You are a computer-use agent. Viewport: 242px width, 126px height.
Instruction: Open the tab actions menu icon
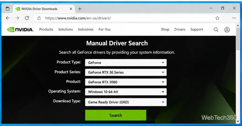(7, 9)
